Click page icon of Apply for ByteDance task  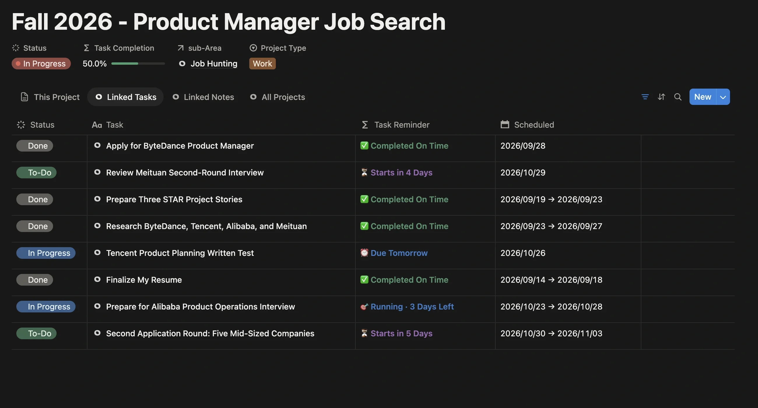(97, 145)
